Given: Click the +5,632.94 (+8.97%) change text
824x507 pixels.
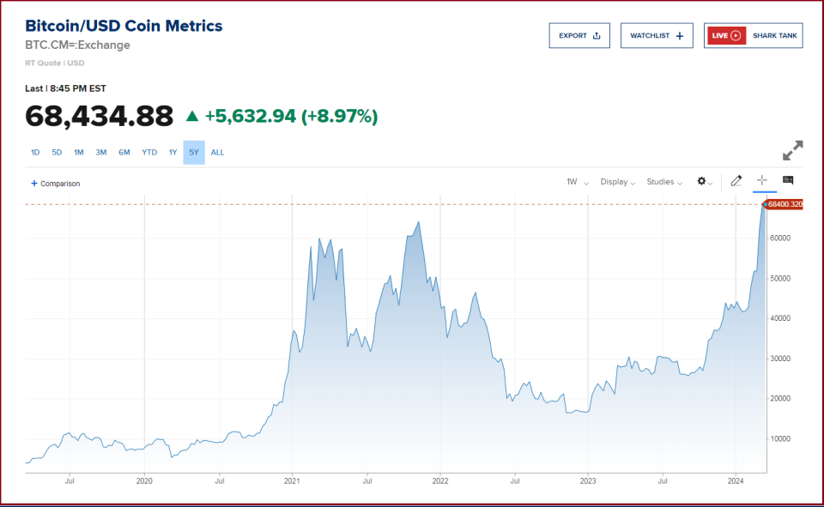Looking at the screenshot, I should [x=291, y=116].
